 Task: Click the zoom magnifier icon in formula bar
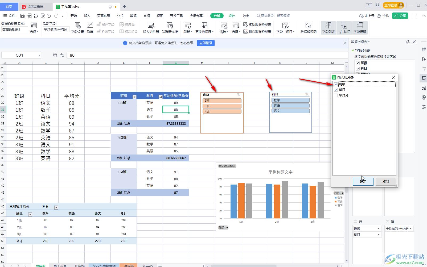coord(55,55)
